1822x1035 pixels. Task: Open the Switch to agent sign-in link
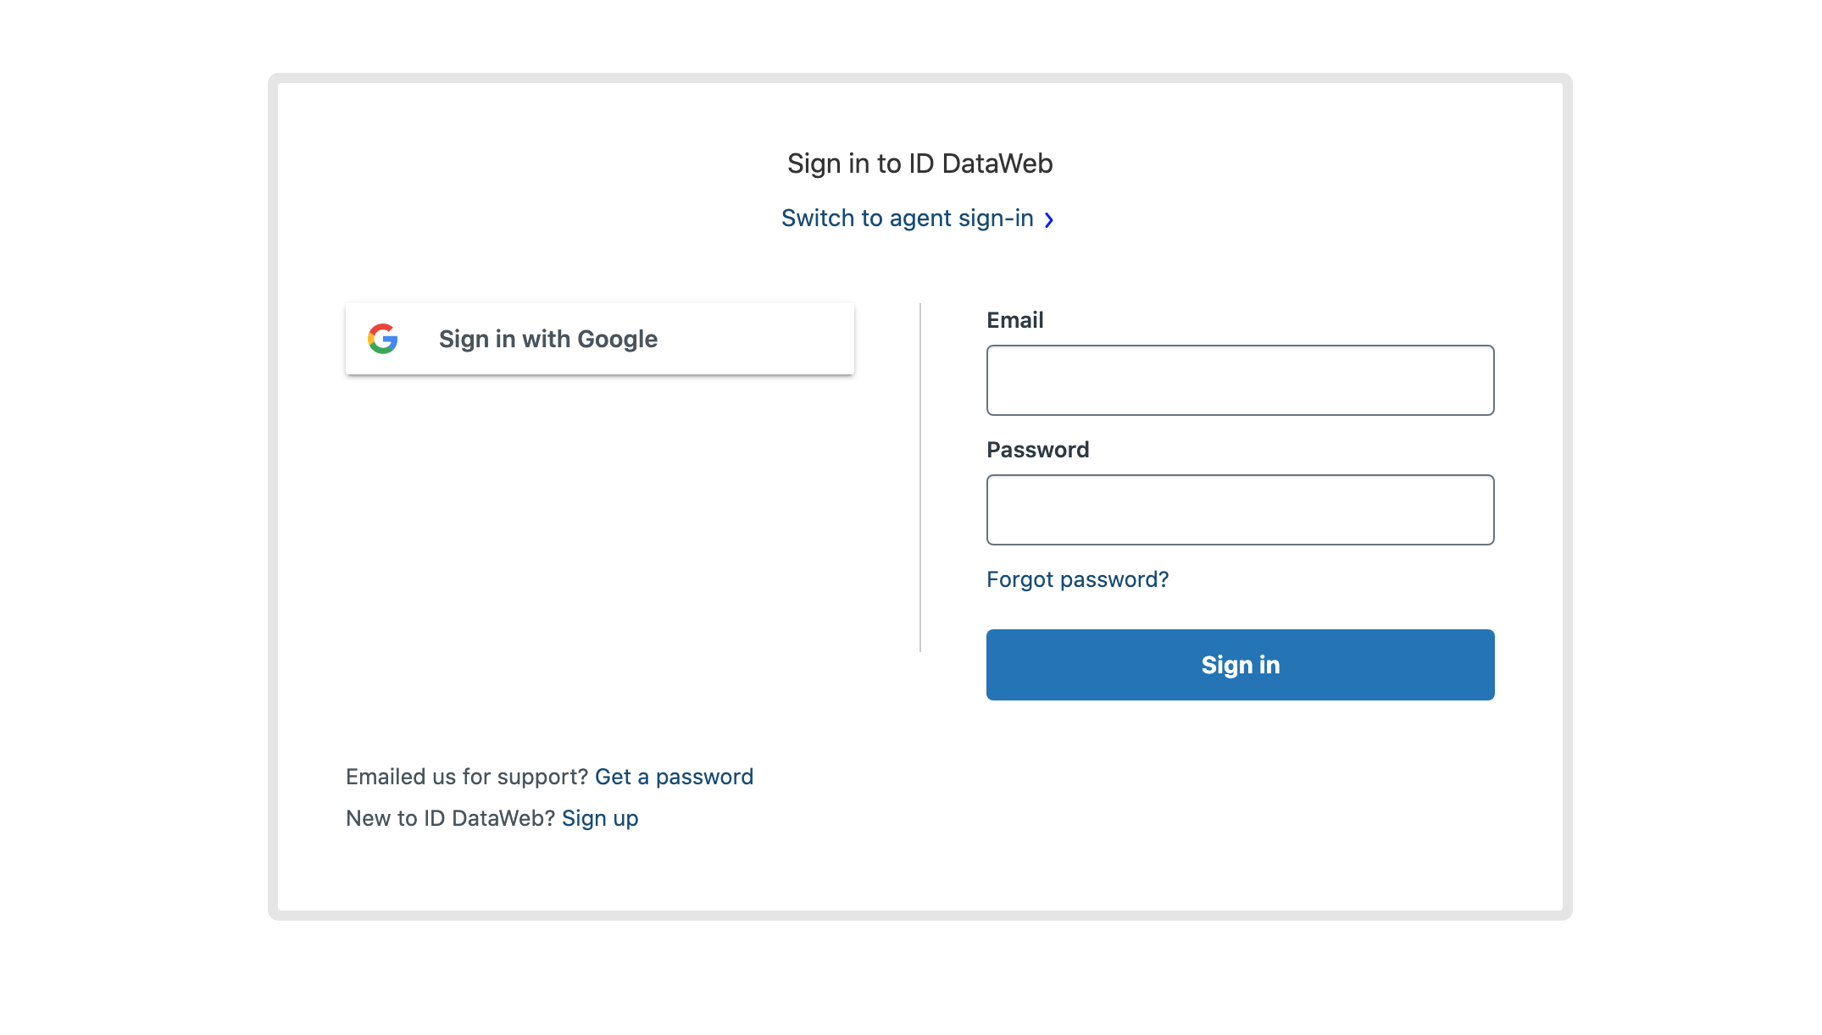coord(918,219)
